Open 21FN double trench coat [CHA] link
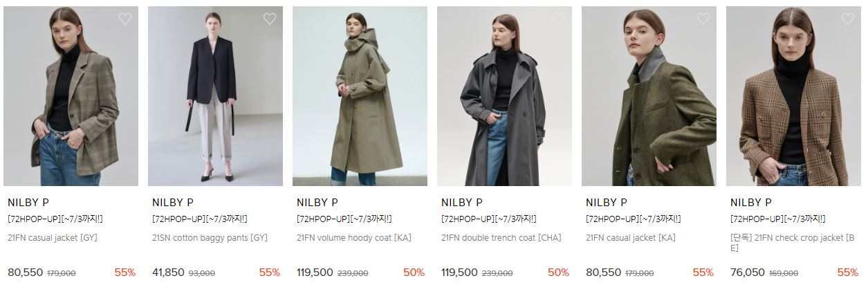The height and width of the screenshot is (285, 868). [x=501, y=238]
